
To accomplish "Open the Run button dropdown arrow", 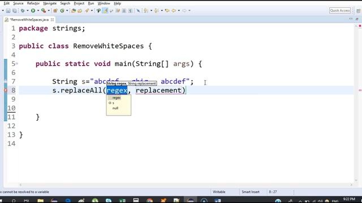I will tap(38, 11).
